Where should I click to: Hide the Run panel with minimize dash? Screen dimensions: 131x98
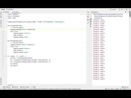pyautogui.click(x=128, y=12)
